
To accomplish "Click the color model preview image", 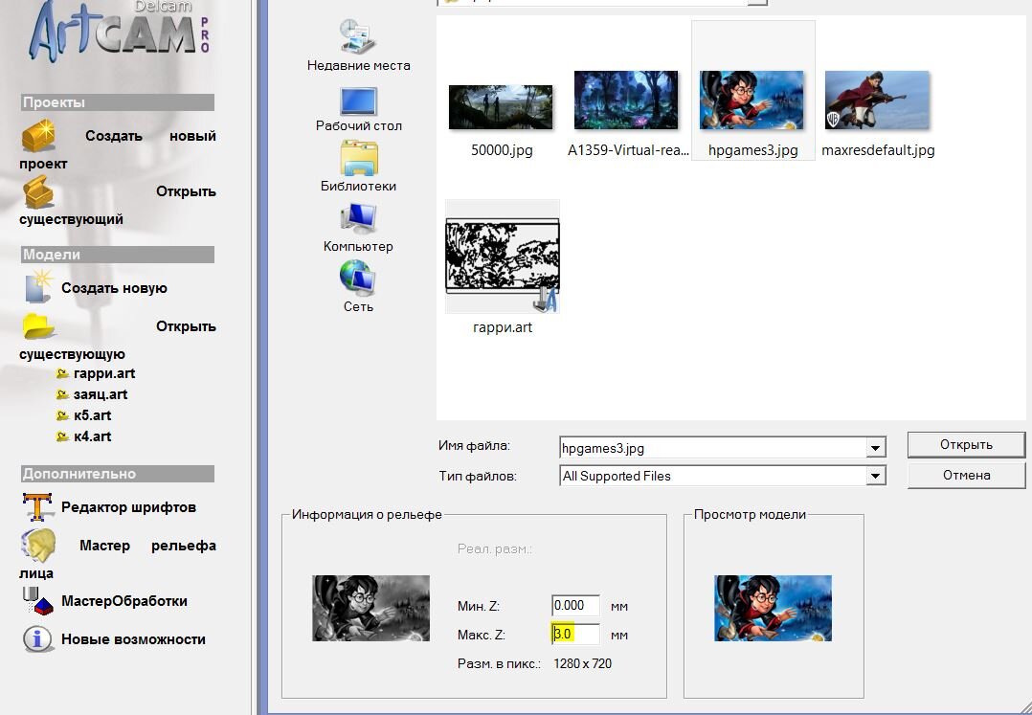I will [773, 608].
